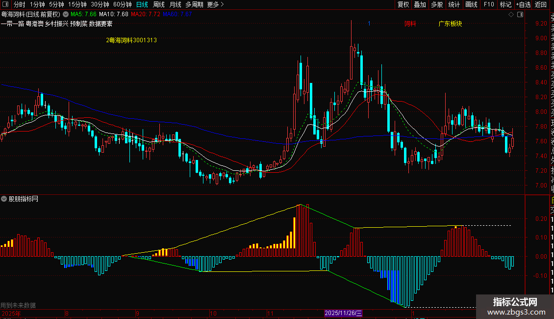This screenshot has width=554, height=319.
Task: Click the blue 1 marker label
Action: (369, 24)
